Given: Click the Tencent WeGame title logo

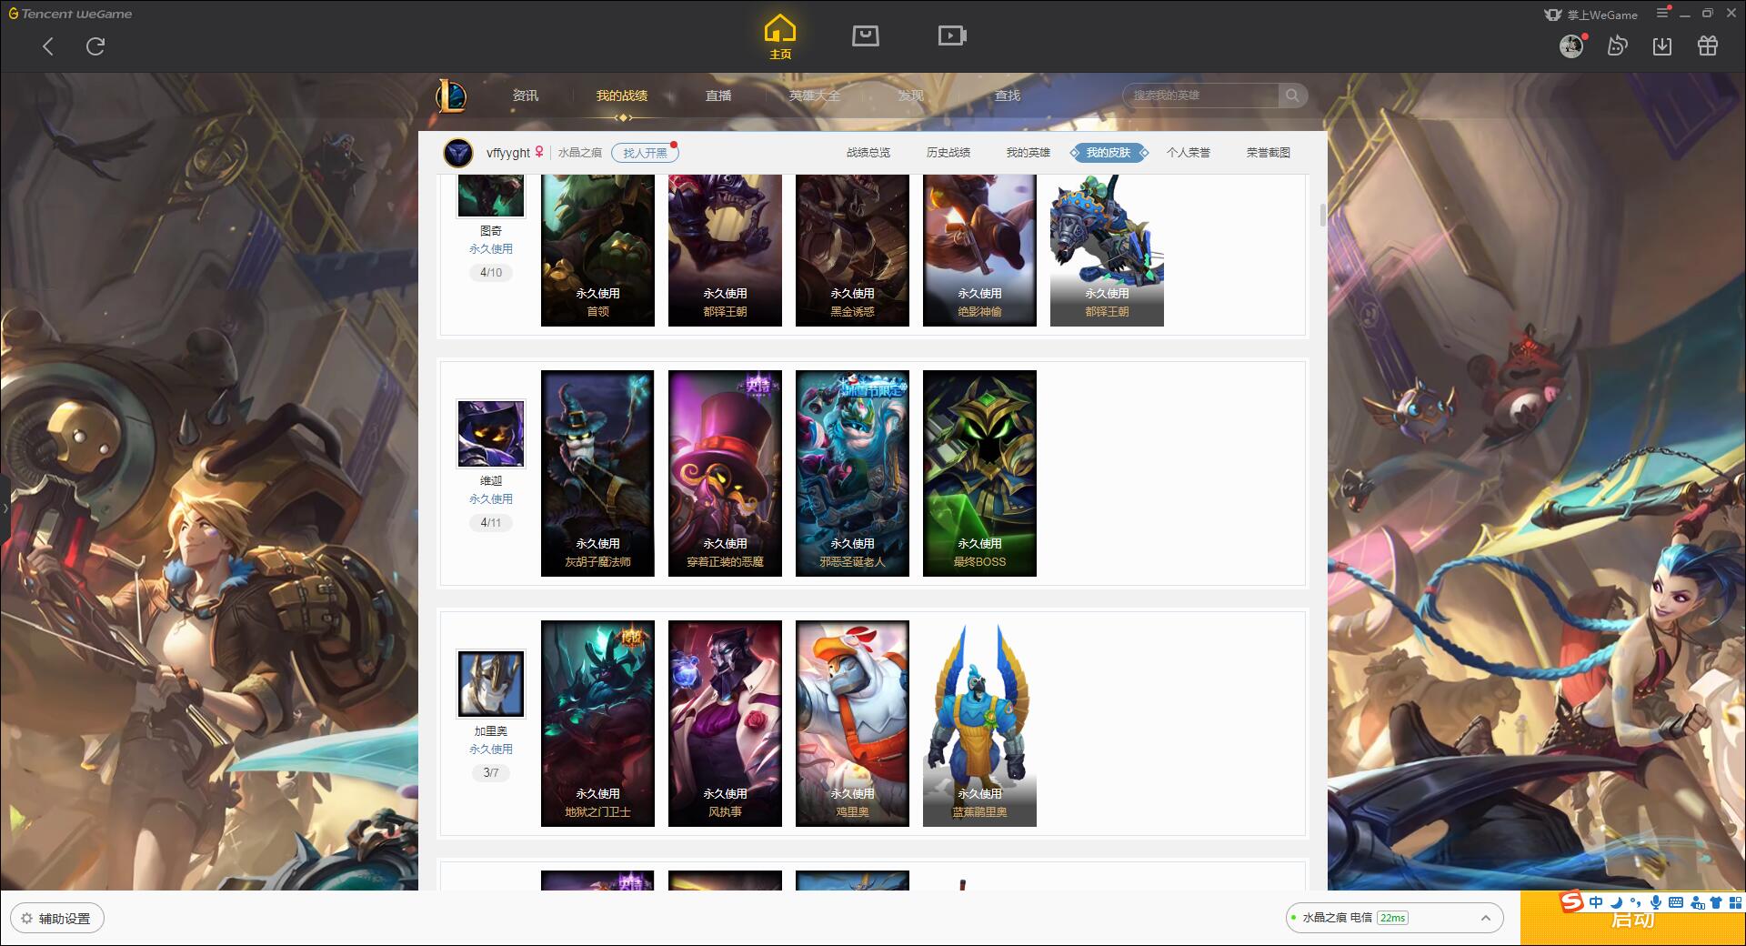Looking at the screenshot, I should tap(71, 14).
